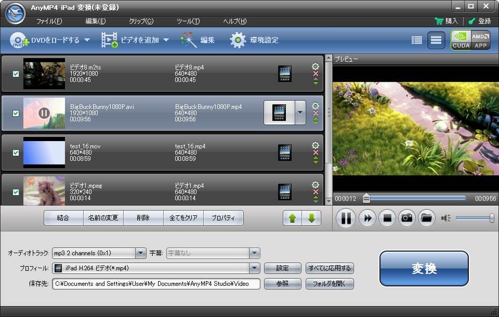Click red delete icon for ビデオ8.m2ts row

316,74
